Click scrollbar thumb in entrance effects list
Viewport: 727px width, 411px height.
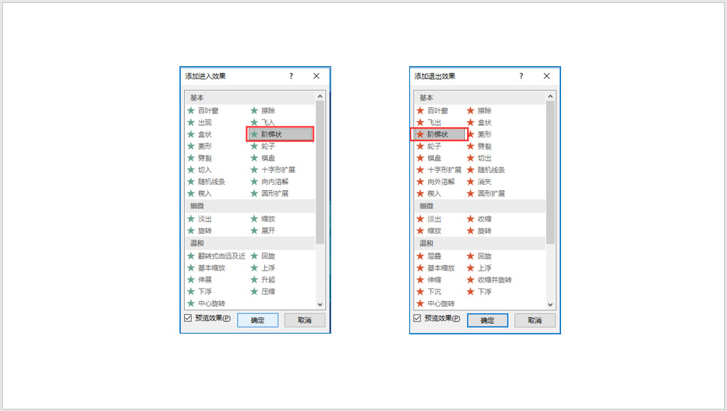pos(320,172)
